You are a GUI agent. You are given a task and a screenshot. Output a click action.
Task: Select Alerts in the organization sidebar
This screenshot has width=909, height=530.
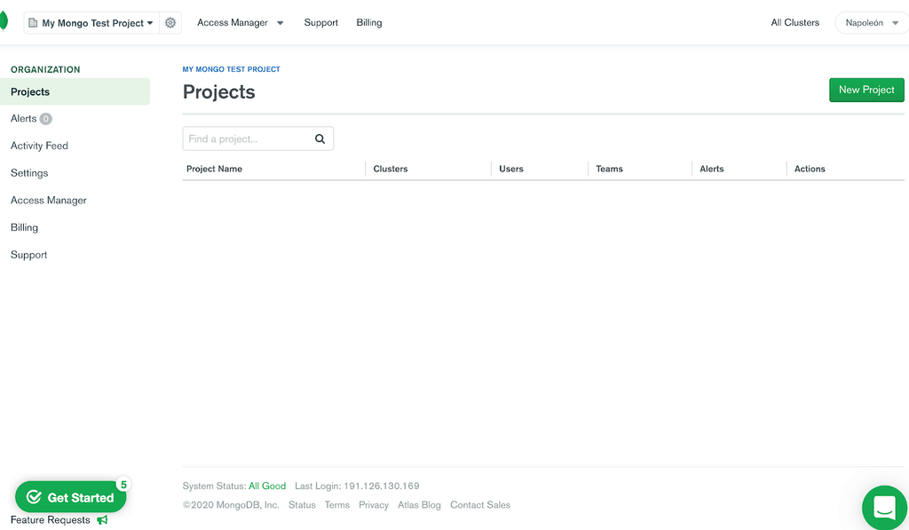coord(24,118)
